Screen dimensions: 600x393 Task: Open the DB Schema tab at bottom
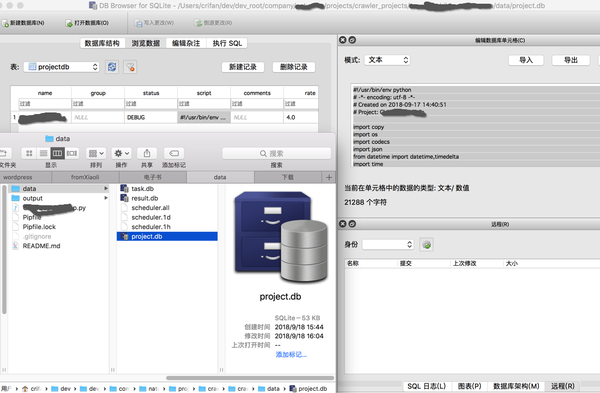pyautogui.click(x=516, y=386)
